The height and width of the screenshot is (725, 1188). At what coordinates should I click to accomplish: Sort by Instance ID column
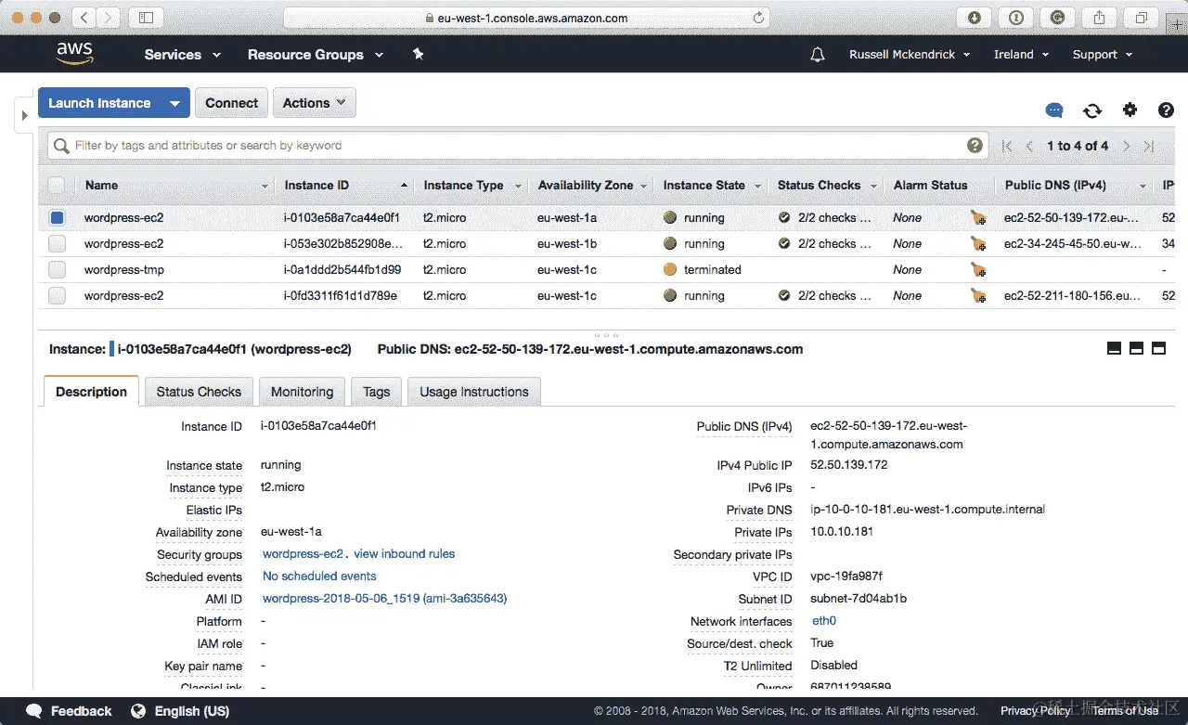tap(345, 185)
